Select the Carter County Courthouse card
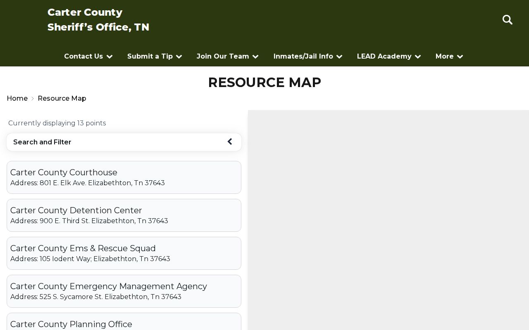The image size is (529, 330). [124, 177]
